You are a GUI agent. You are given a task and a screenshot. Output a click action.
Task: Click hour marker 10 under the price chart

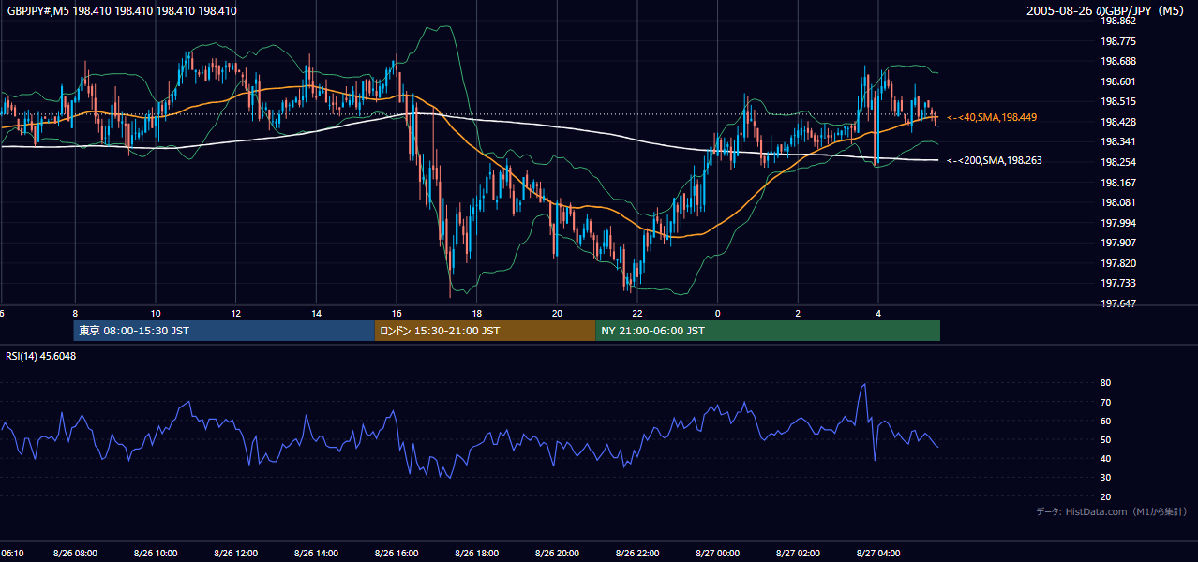pyautogui.click(x=156, y=313)
